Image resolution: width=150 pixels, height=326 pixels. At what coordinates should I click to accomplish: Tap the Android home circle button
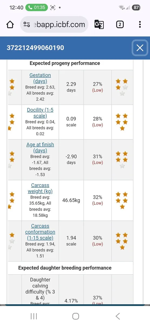point(76,316)
